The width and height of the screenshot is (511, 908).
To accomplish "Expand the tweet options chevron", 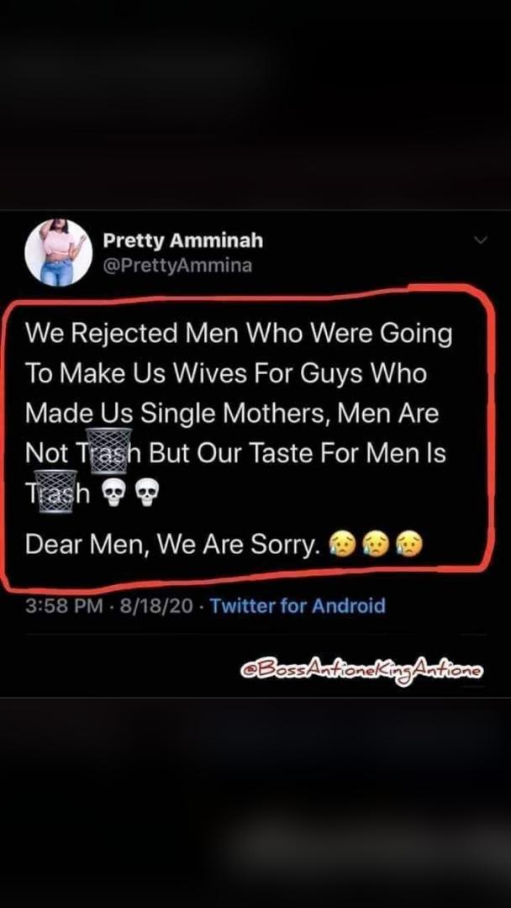I will pyautogui.click(x=481, y=240).
